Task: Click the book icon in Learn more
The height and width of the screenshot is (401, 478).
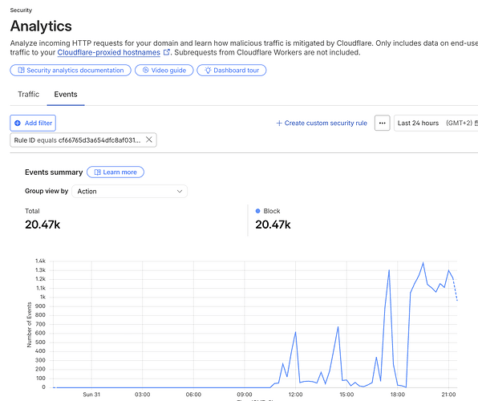Action: (x=97, y=172)
